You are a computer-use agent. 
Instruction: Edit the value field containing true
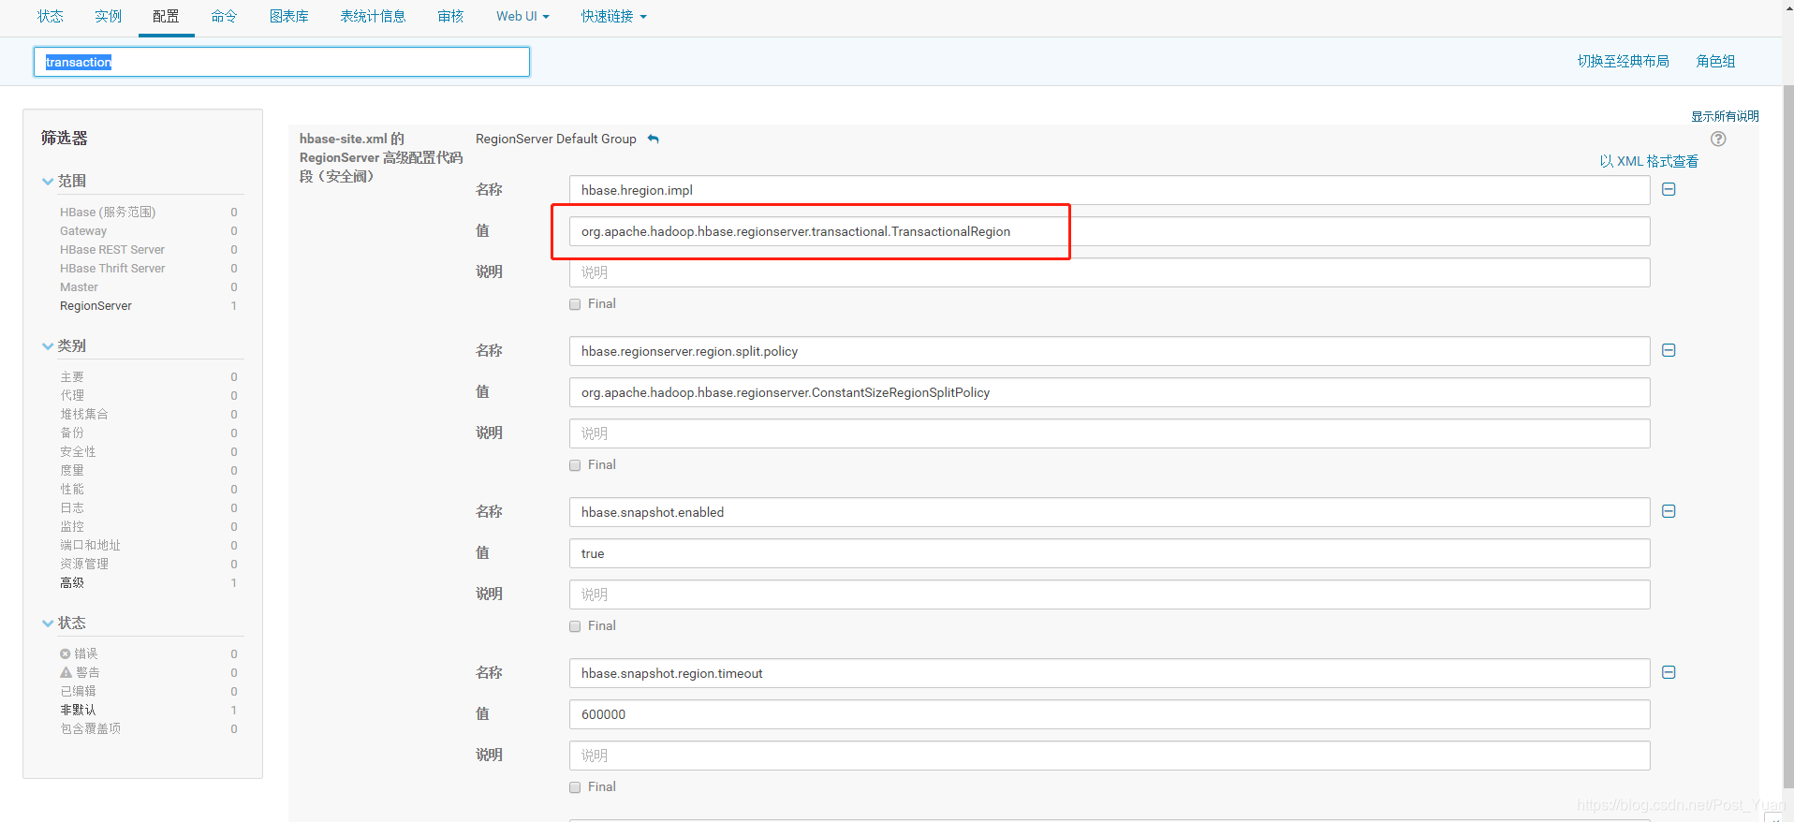point(1110,553)
